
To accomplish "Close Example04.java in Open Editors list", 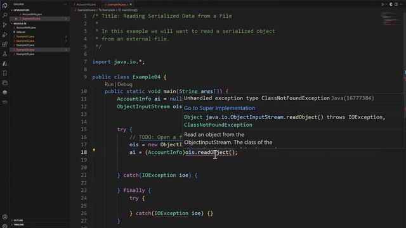I will click(x=16, y=19).
